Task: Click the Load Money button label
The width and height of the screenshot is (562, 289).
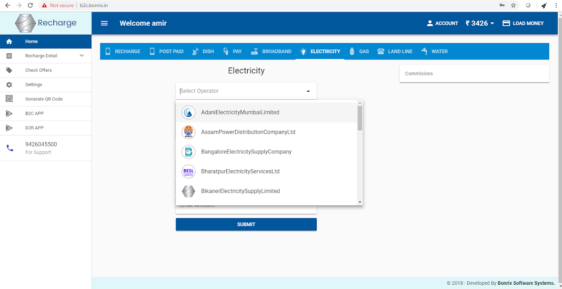Action: coord(528,23)
